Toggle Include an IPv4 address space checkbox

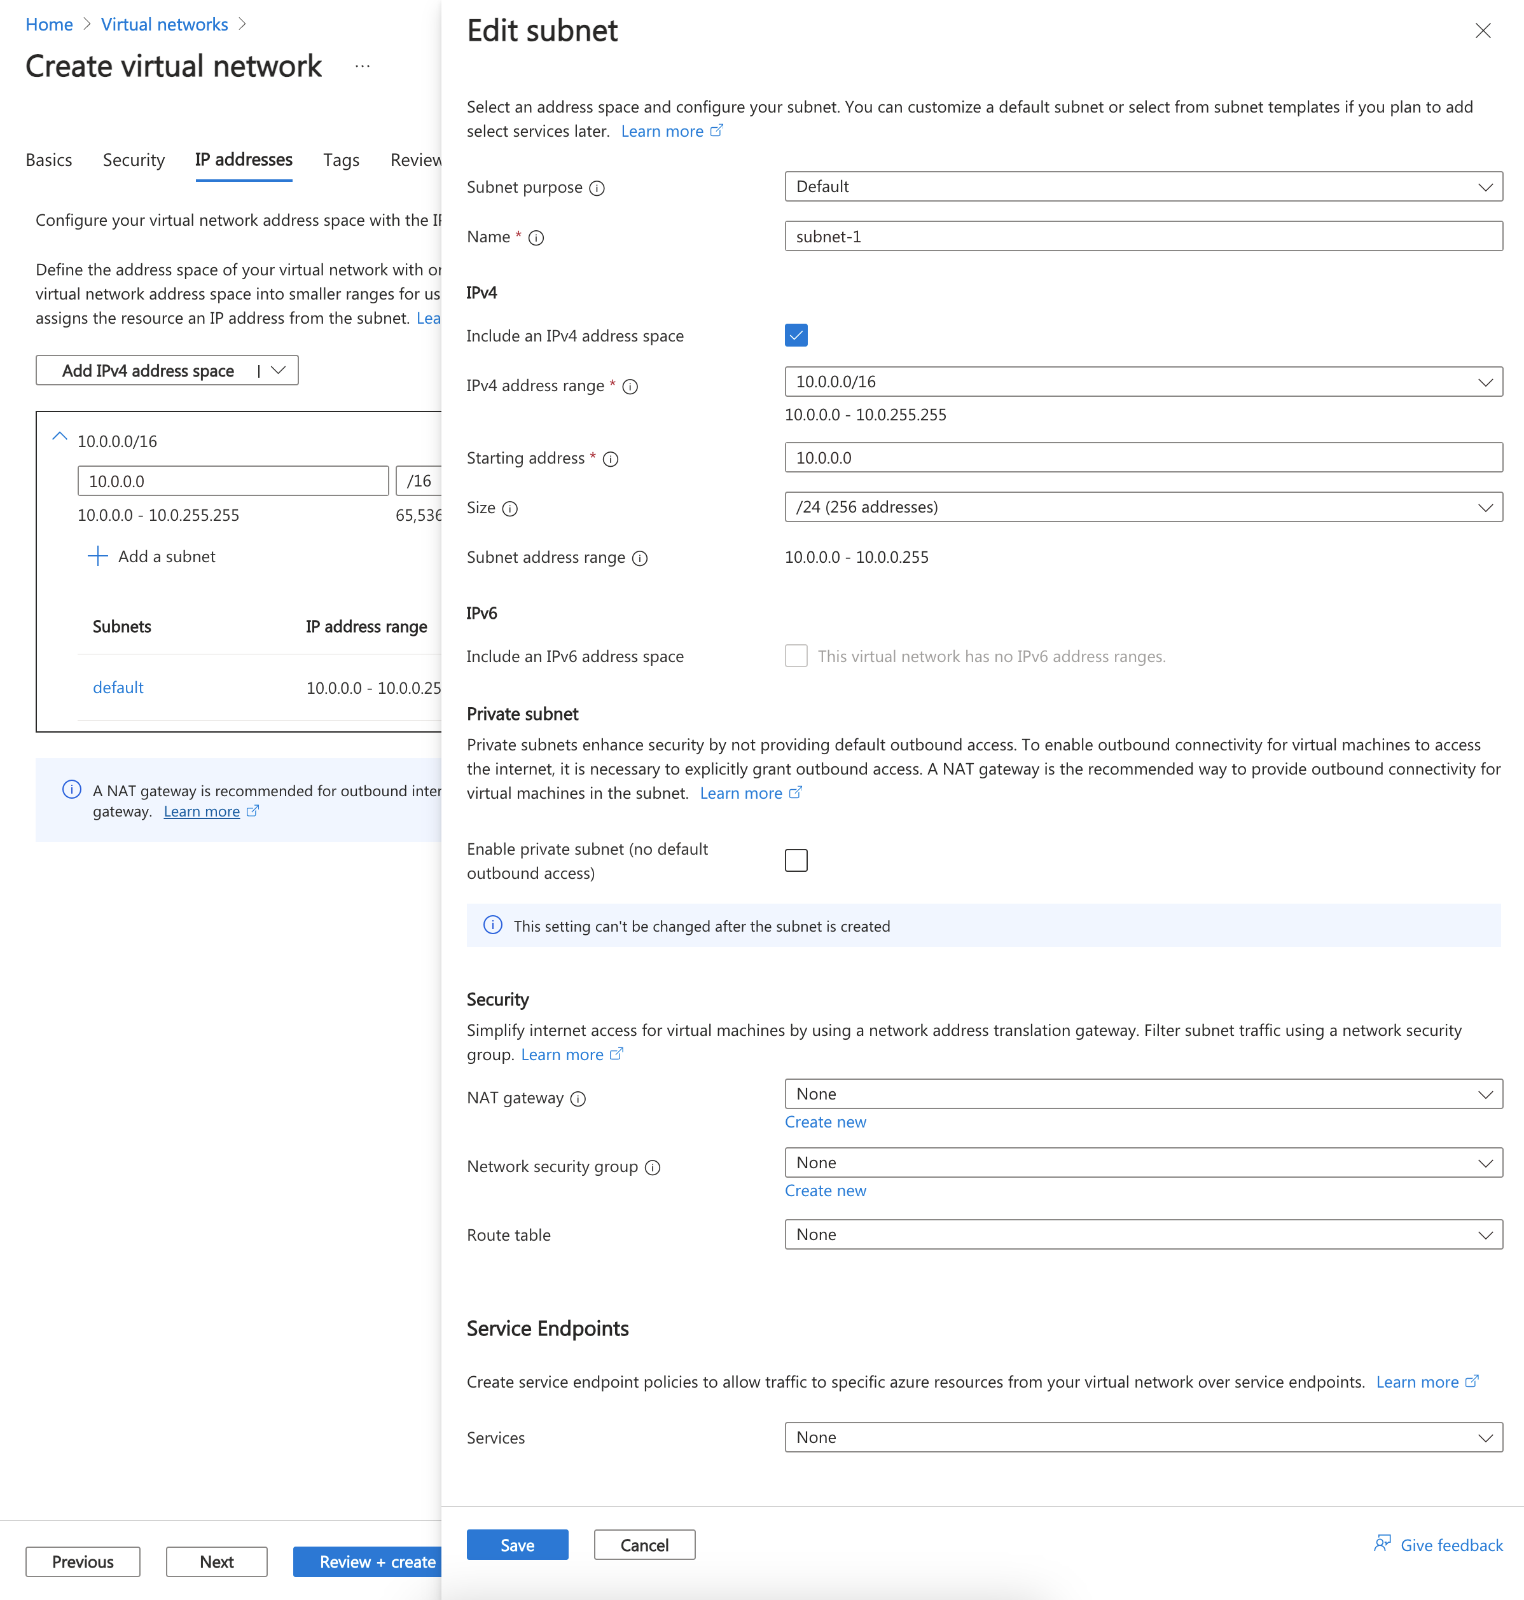coord(796,334)
